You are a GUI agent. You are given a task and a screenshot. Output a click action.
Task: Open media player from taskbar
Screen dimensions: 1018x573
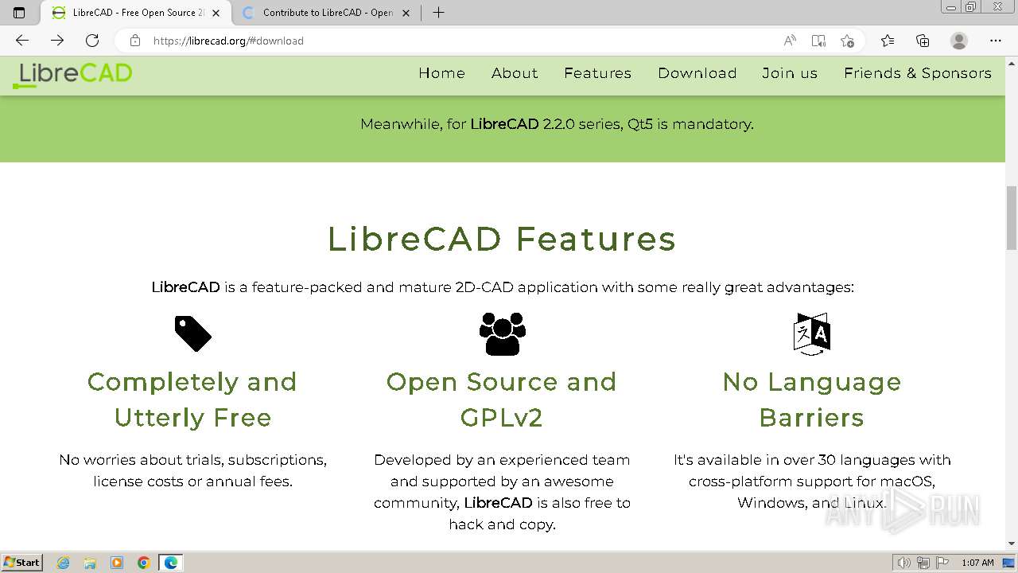[117, 563]
